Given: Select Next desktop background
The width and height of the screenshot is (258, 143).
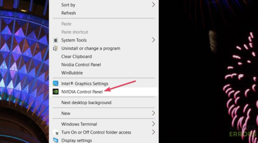Looking at the screenshot, I should tap(86, 102).
